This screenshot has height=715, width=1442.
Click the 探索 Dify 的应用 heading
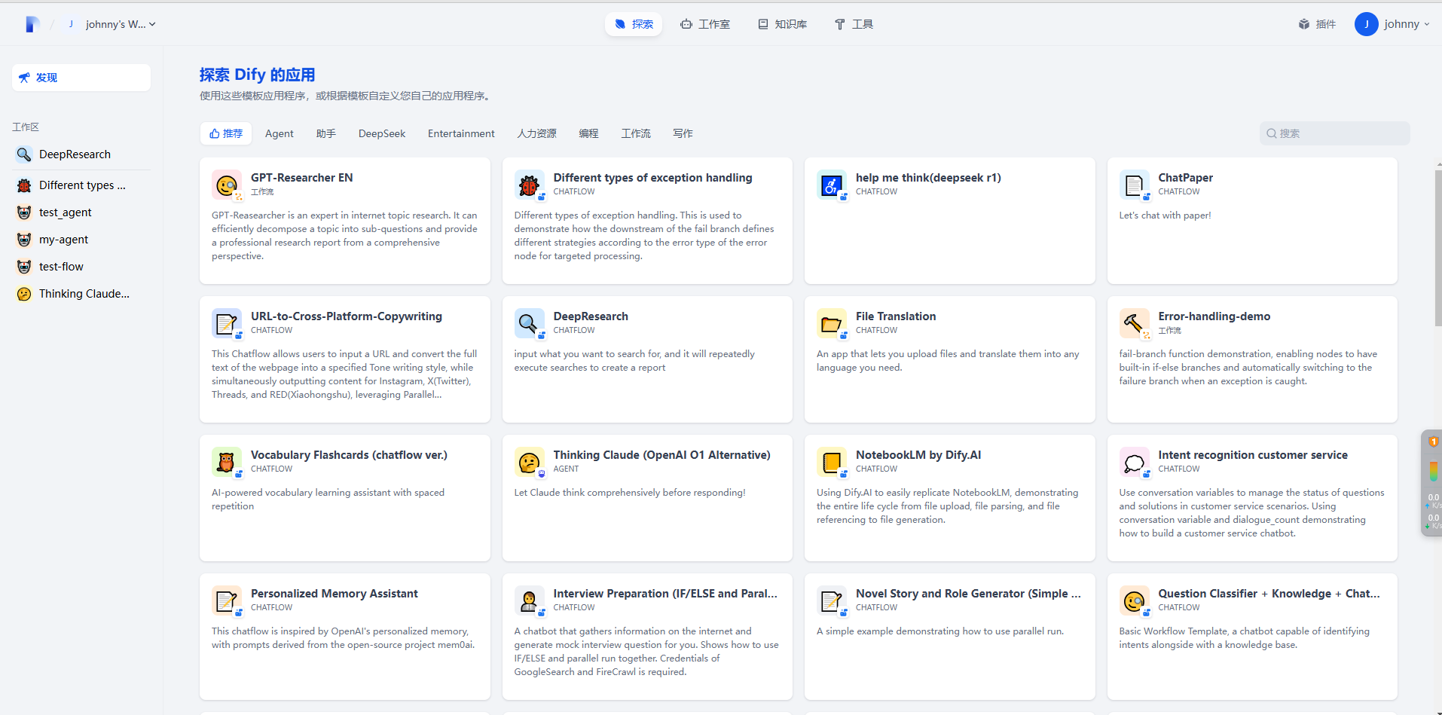pyautogui.click(x=257, y=75)
